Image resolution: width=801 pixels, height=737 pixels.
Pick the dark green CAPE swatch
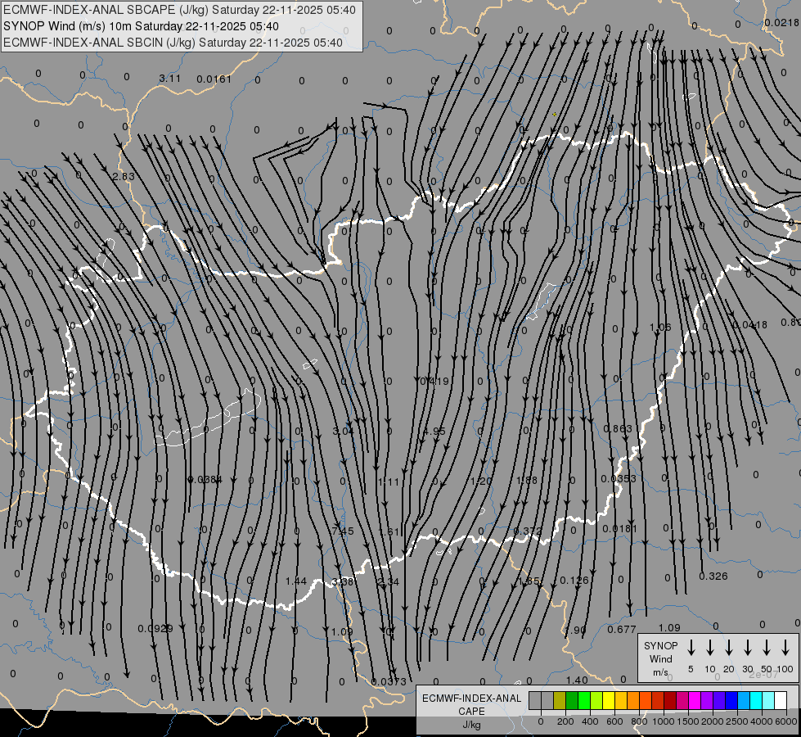click(572, 700)
